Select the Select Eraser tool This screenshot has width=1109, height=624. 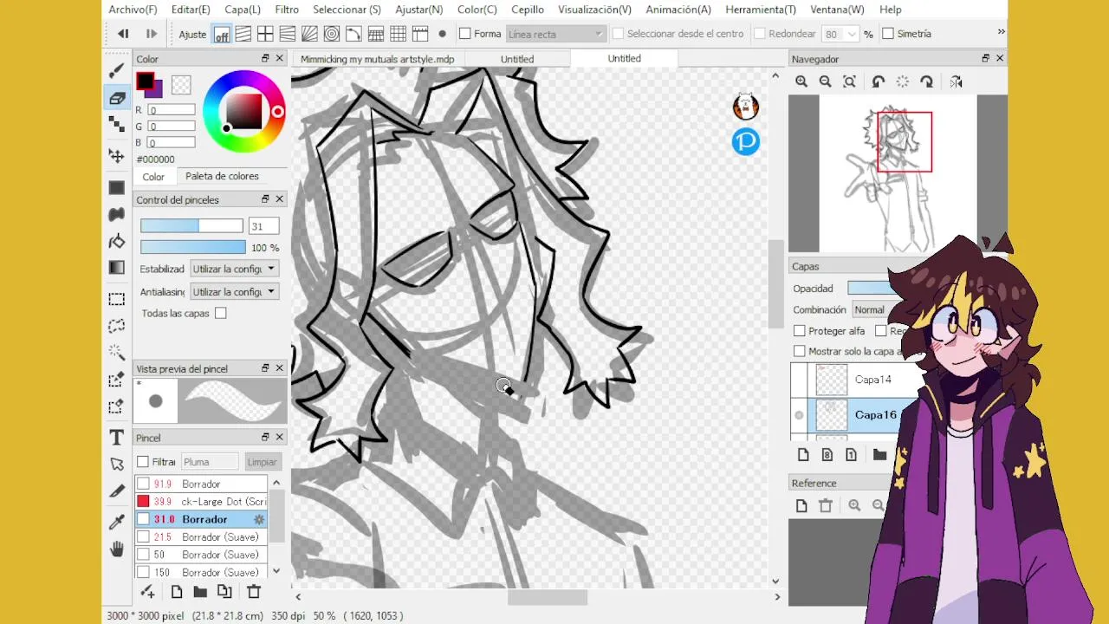pos(116,406)
